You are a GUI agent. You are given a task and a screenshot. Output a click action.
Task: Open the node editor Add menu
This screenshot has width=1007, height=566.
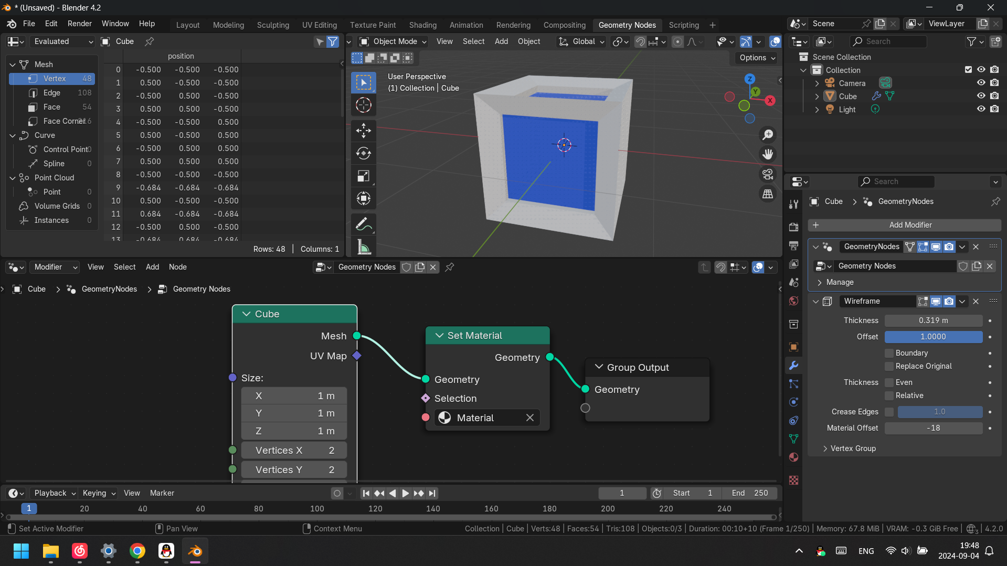152,267
